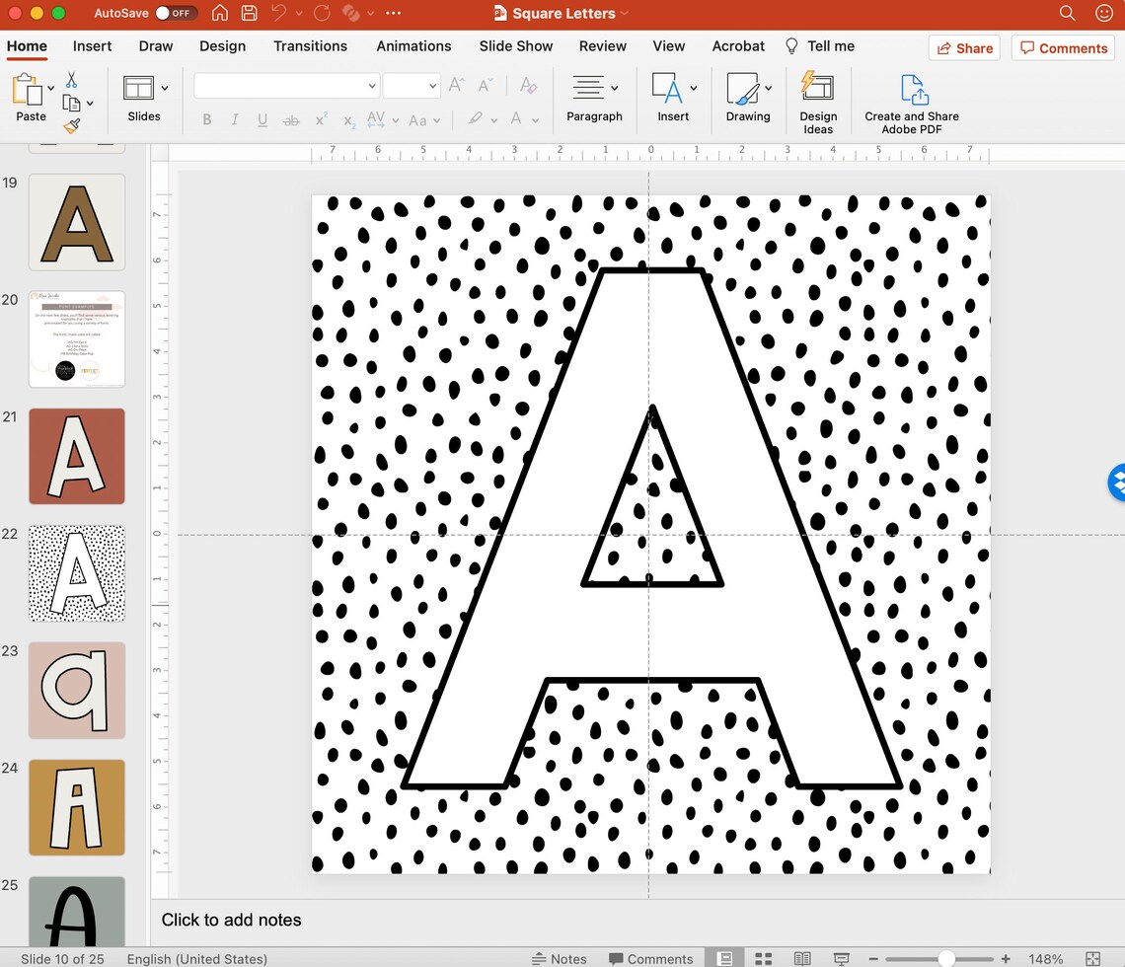Toggle the Notes pane in status bar
The image size is (1125, 967).
pos(559,958)
